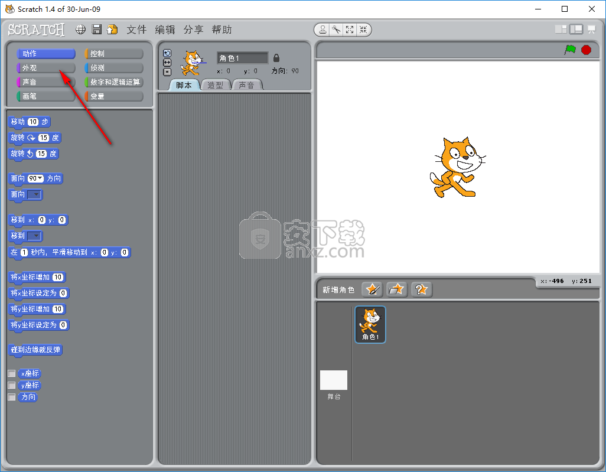Screen dimensions: 606x472
Task: Open the 编辑 menu
Action: [x=165, y=30]
